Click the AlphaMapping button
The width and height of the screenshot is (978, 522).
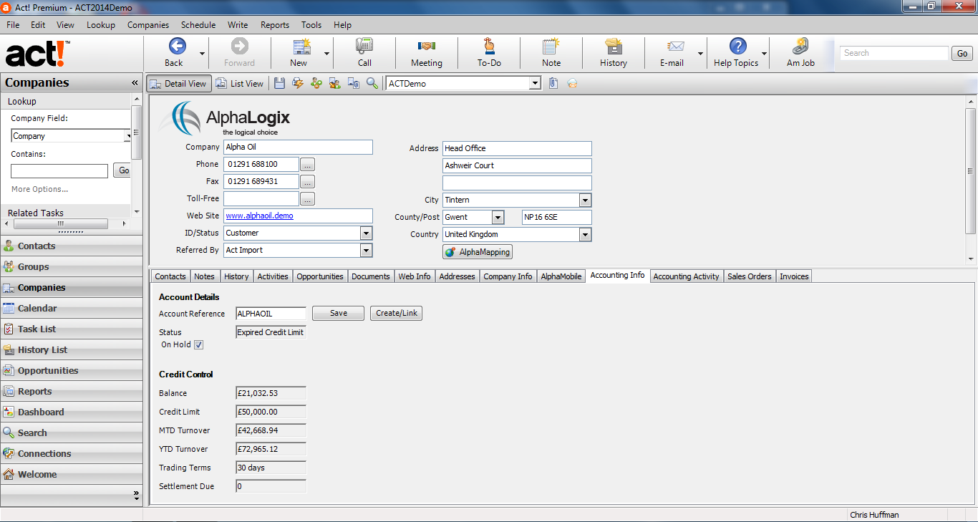pyautogui.click(x=478, y=252)
